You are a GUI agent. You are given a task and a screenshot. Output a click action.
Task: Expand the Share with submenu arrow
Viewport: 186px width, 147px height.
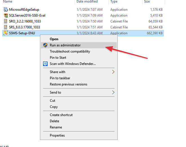pos(113,72)
